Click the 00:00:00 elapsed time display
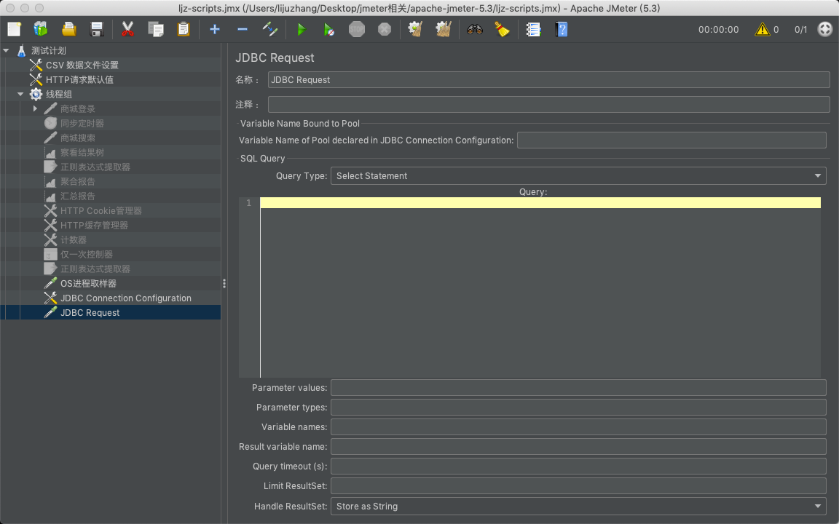 pos(719,30)
